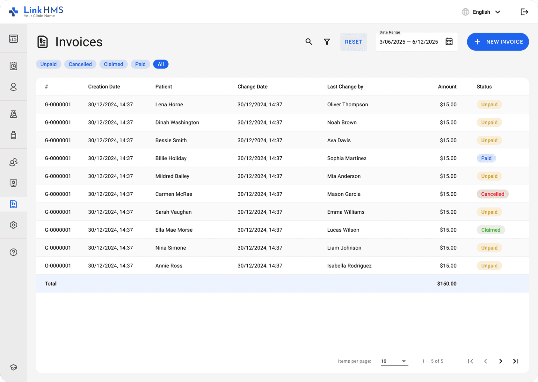
Task: Open the Carmen McRae invoice row
Action: coord(282,194)
